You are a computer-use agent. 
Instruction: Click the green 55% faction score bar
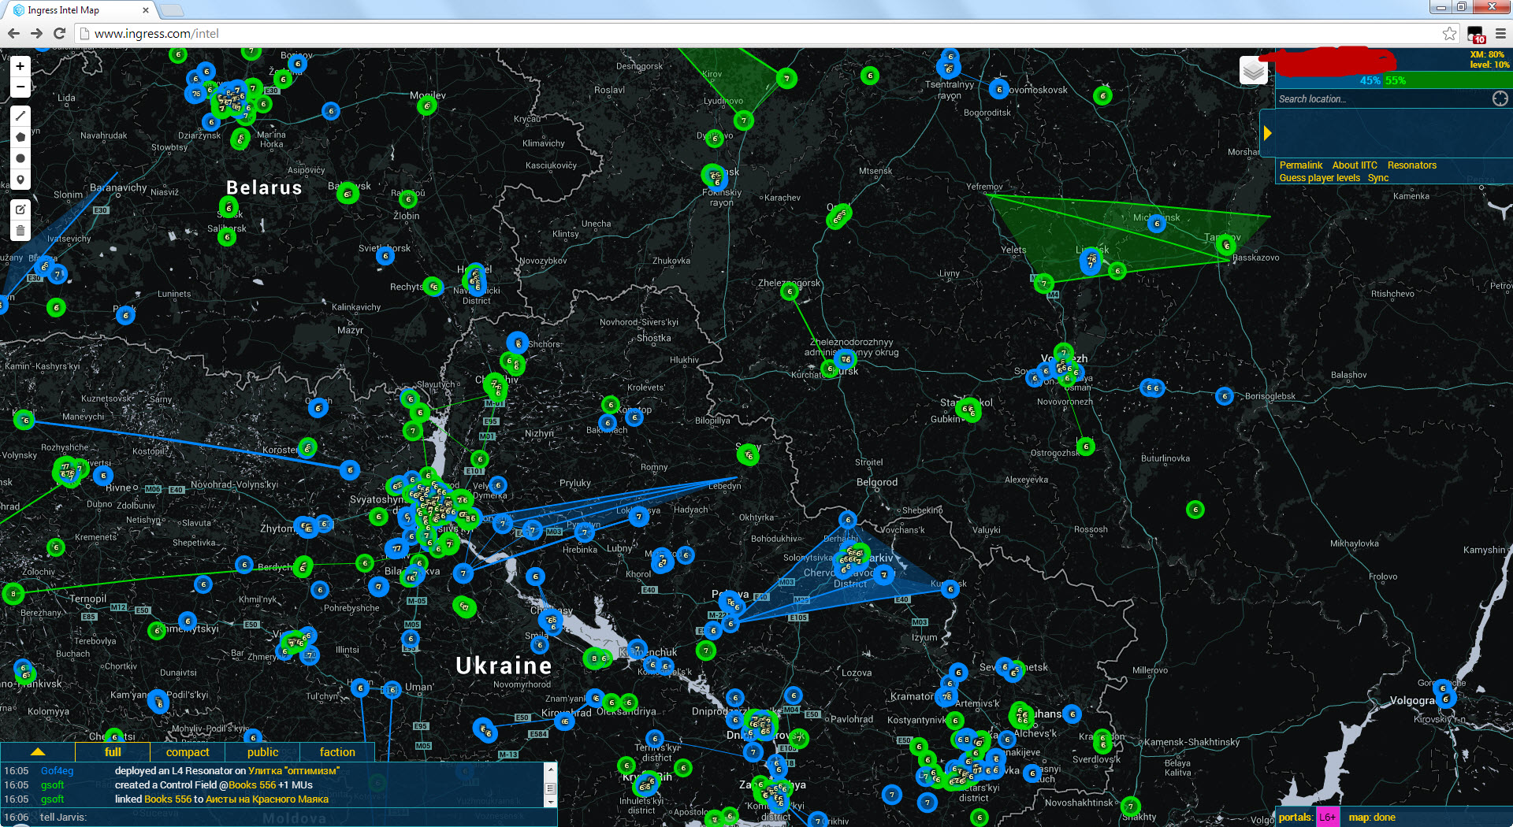click(x=1445, y=80)
